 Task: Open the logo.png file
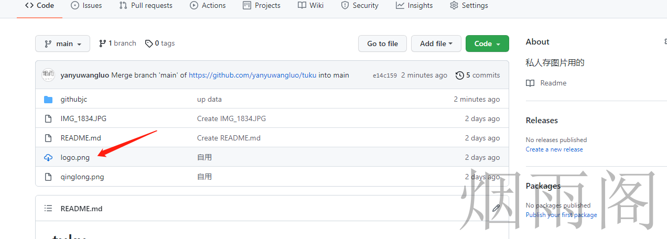click(75, 157)
